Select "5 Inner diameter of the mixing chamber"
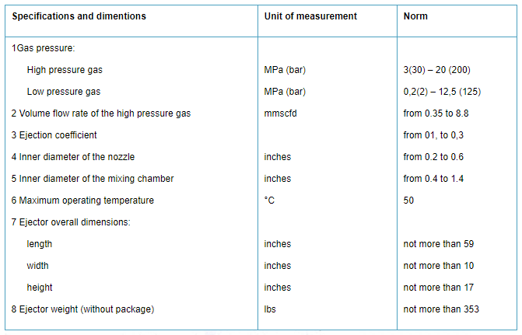The height and width of the screenshot is (335, 522). coord(93,179)
